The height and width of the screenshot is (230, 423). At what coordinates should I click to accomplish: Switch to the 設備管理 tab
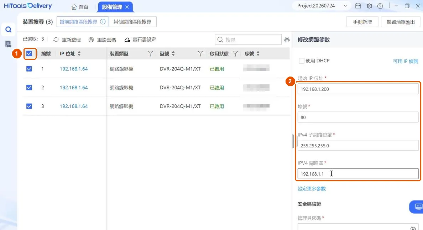point(112,7)
